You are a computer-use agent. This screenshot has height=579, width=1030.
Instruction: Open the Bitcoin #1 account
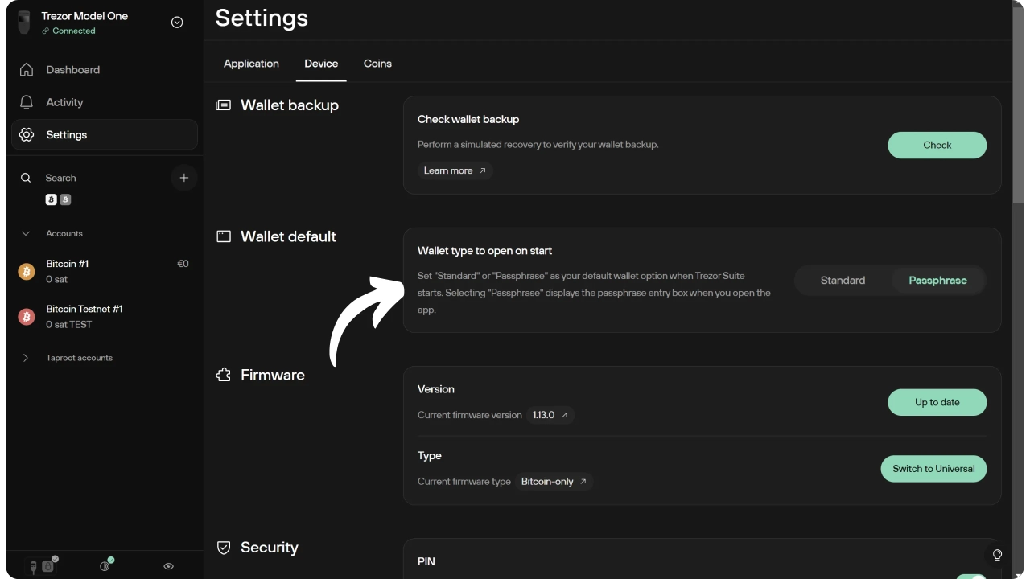pyautogui.click(x=104, y=272)
